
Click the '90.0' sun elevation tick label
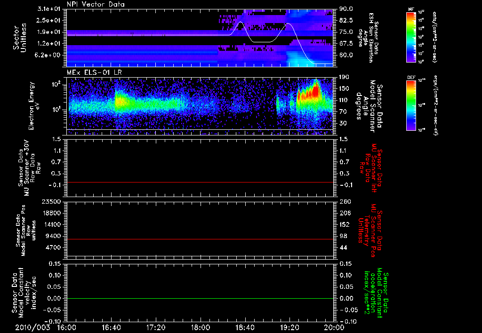346,9
